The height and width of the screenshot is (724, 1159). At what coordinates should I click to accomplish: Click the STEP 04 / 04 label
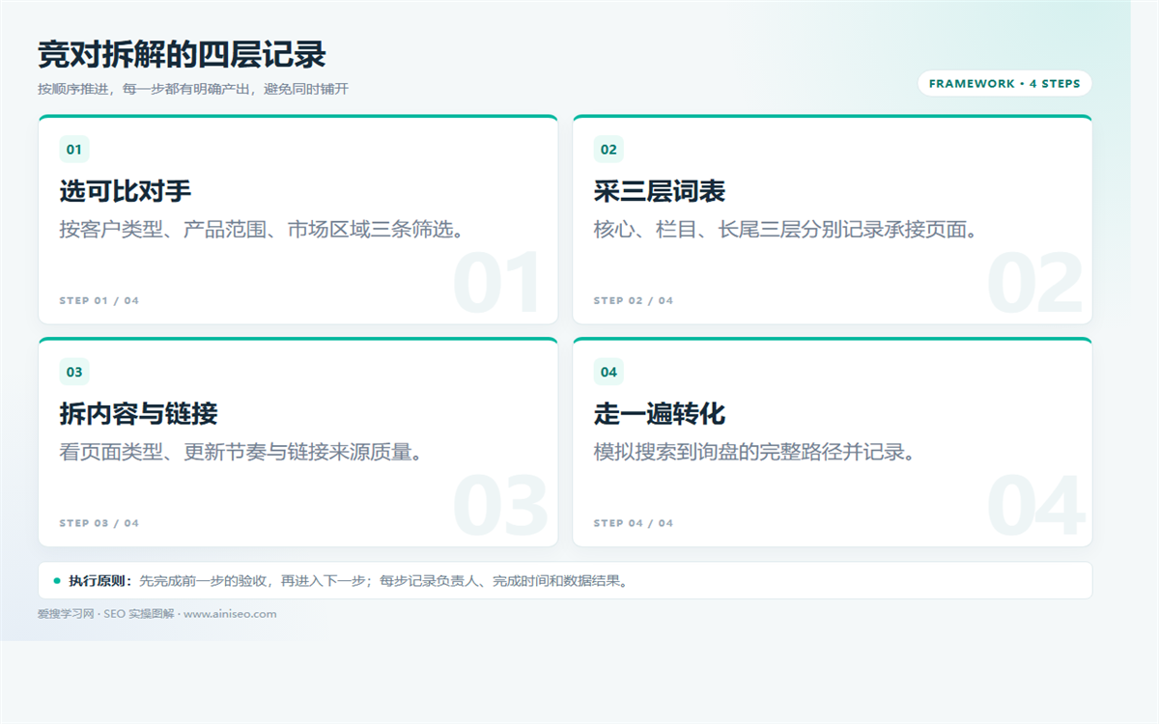pos(634,523)
